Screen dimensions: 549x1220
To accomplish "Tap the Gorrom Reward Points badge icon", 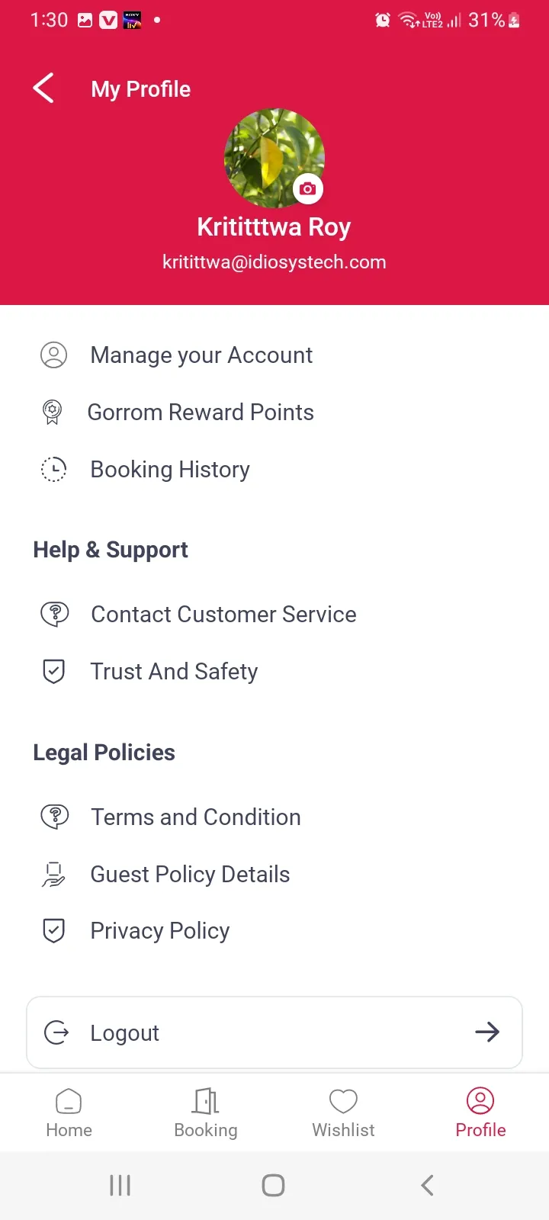I will [52, 413].
